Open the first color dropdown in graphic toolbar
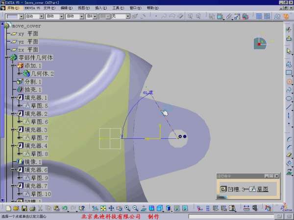Viewport: 294px width, 220px height. coord(22,17)
